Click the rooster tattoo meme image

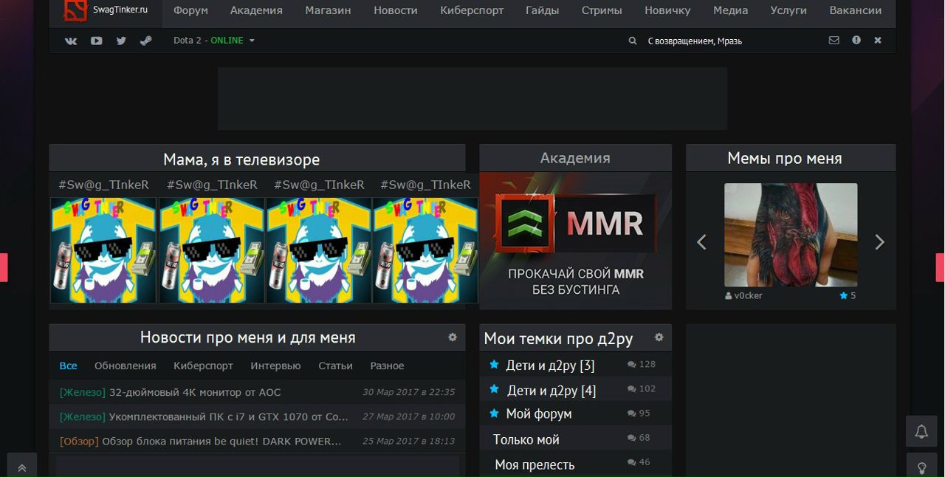(x=791, y=235)
